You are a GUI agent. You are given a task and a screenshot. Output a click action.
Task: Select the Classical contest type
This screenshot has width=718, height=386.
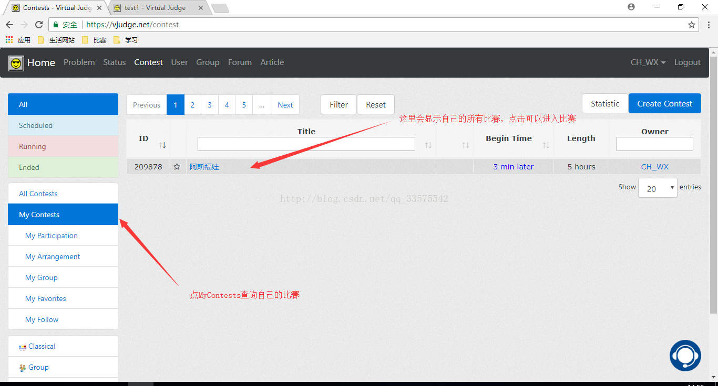[x=63, y=346]
